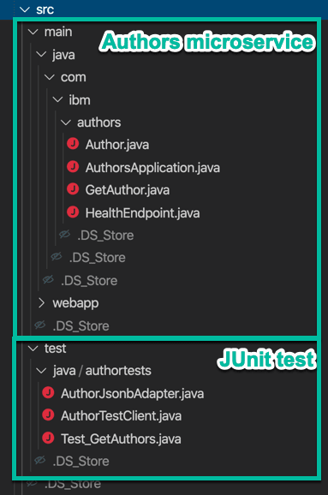Collapse the java / authortests folder chevron
Screen dimensions: 328x495
coord(41,371)
